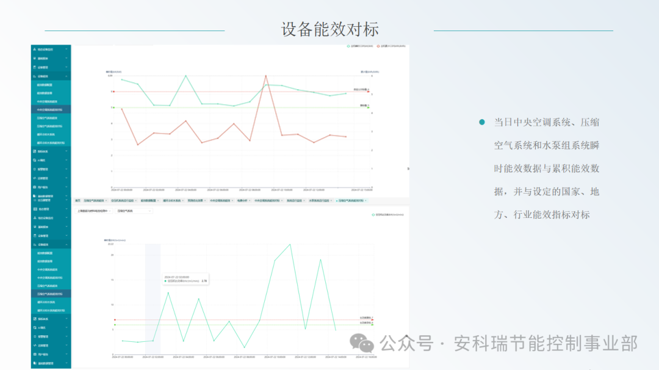Close the 水泵系统运行监控 tab
Image resolution: width=659 pixels, height=370 pixels.
331,200
